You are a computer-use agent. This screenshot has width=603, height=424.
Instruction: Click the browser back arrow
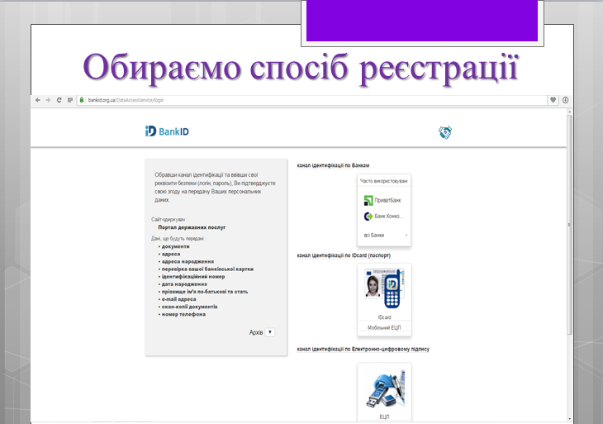tap(38, 100)
